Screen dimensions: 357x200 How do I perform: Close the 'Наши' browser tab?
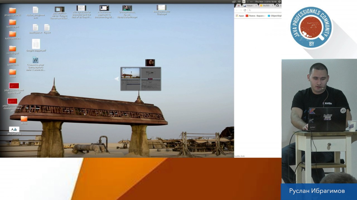click(256, 6)
